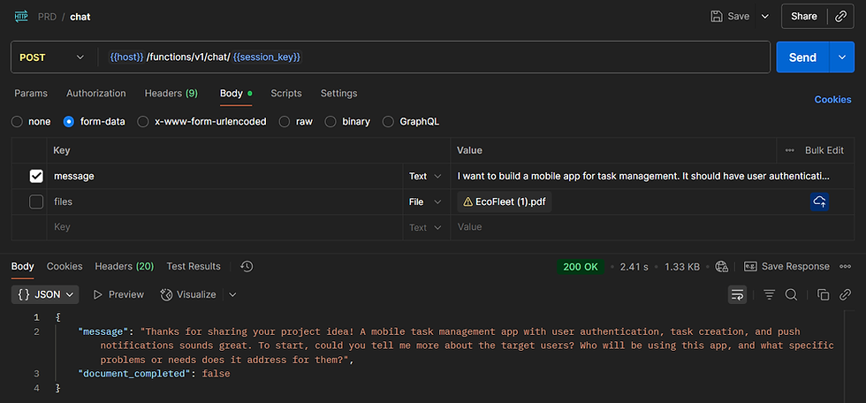Viewport: 866px width, 403px height.
Task: Go to the Settings tab
Action: (338, 94)
